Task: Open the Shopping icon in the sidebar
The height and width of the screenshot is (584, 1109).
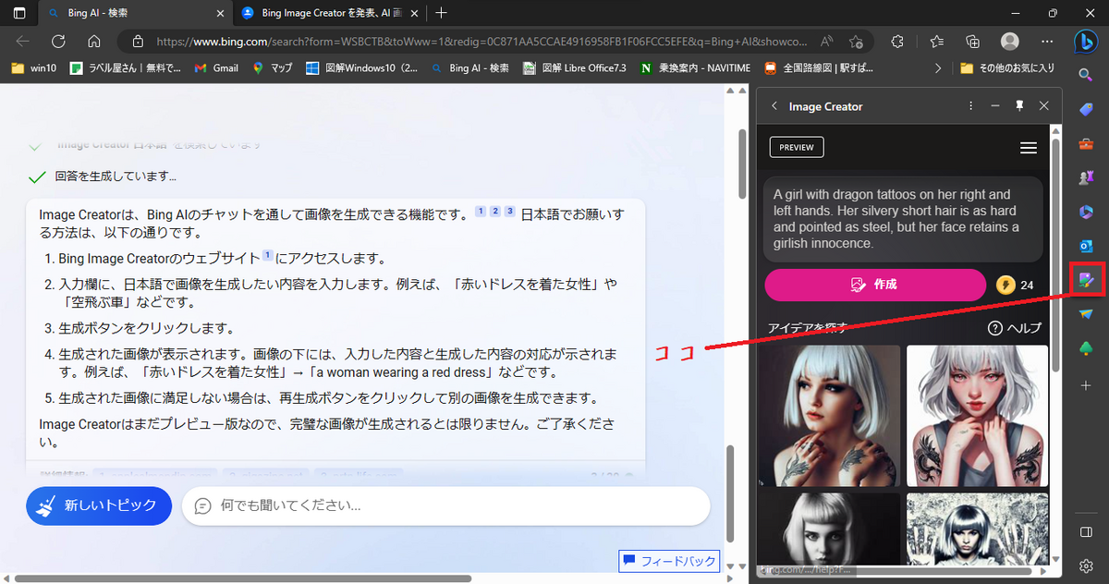Action: click(1085, 109)
